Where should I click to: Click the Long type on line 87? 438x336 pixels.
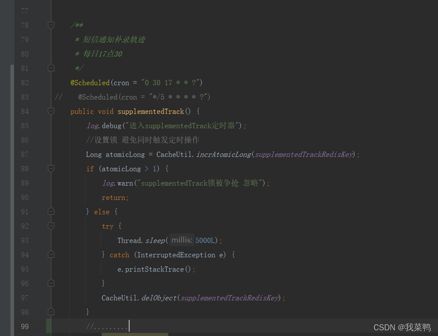pyautogui.click(x=94, y=154)
